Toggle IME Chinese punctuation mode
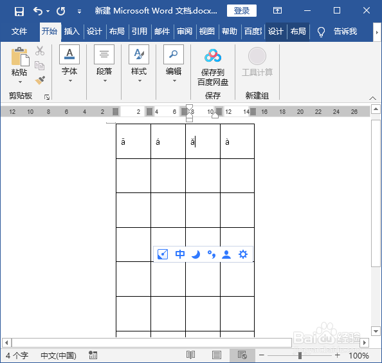Screen dimensions: 382x363 [211, 254]
